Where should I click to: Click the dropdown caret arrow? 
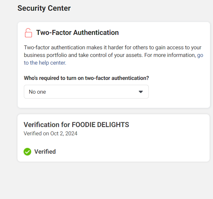141,92
